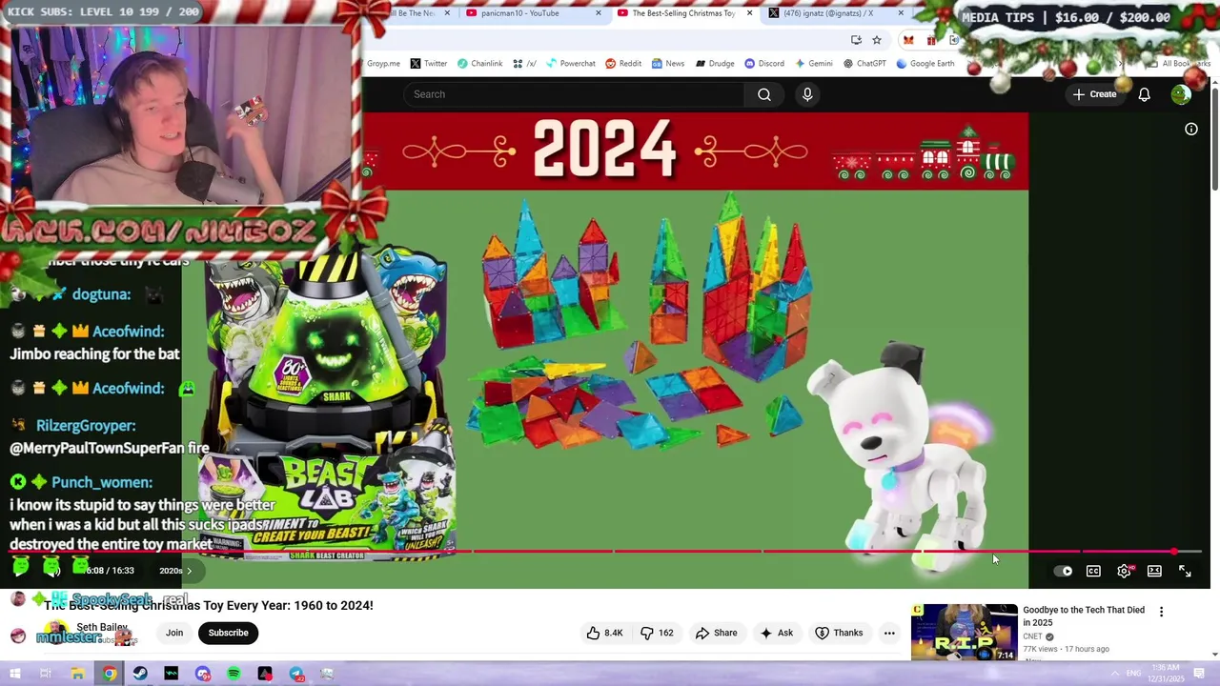
Task: Open News bookmark
Action: coord(668,64)
